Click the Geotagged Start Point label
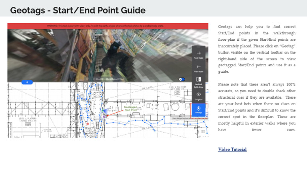The width and height of the screenshot is (307, 173). 130,109
